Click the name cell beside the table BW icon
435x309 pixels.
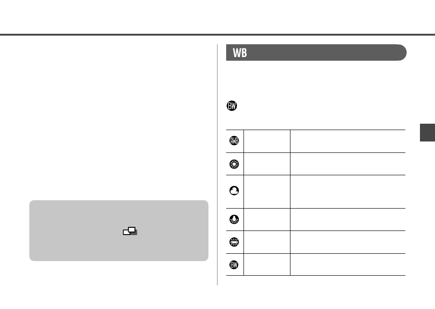click(267, 265)
